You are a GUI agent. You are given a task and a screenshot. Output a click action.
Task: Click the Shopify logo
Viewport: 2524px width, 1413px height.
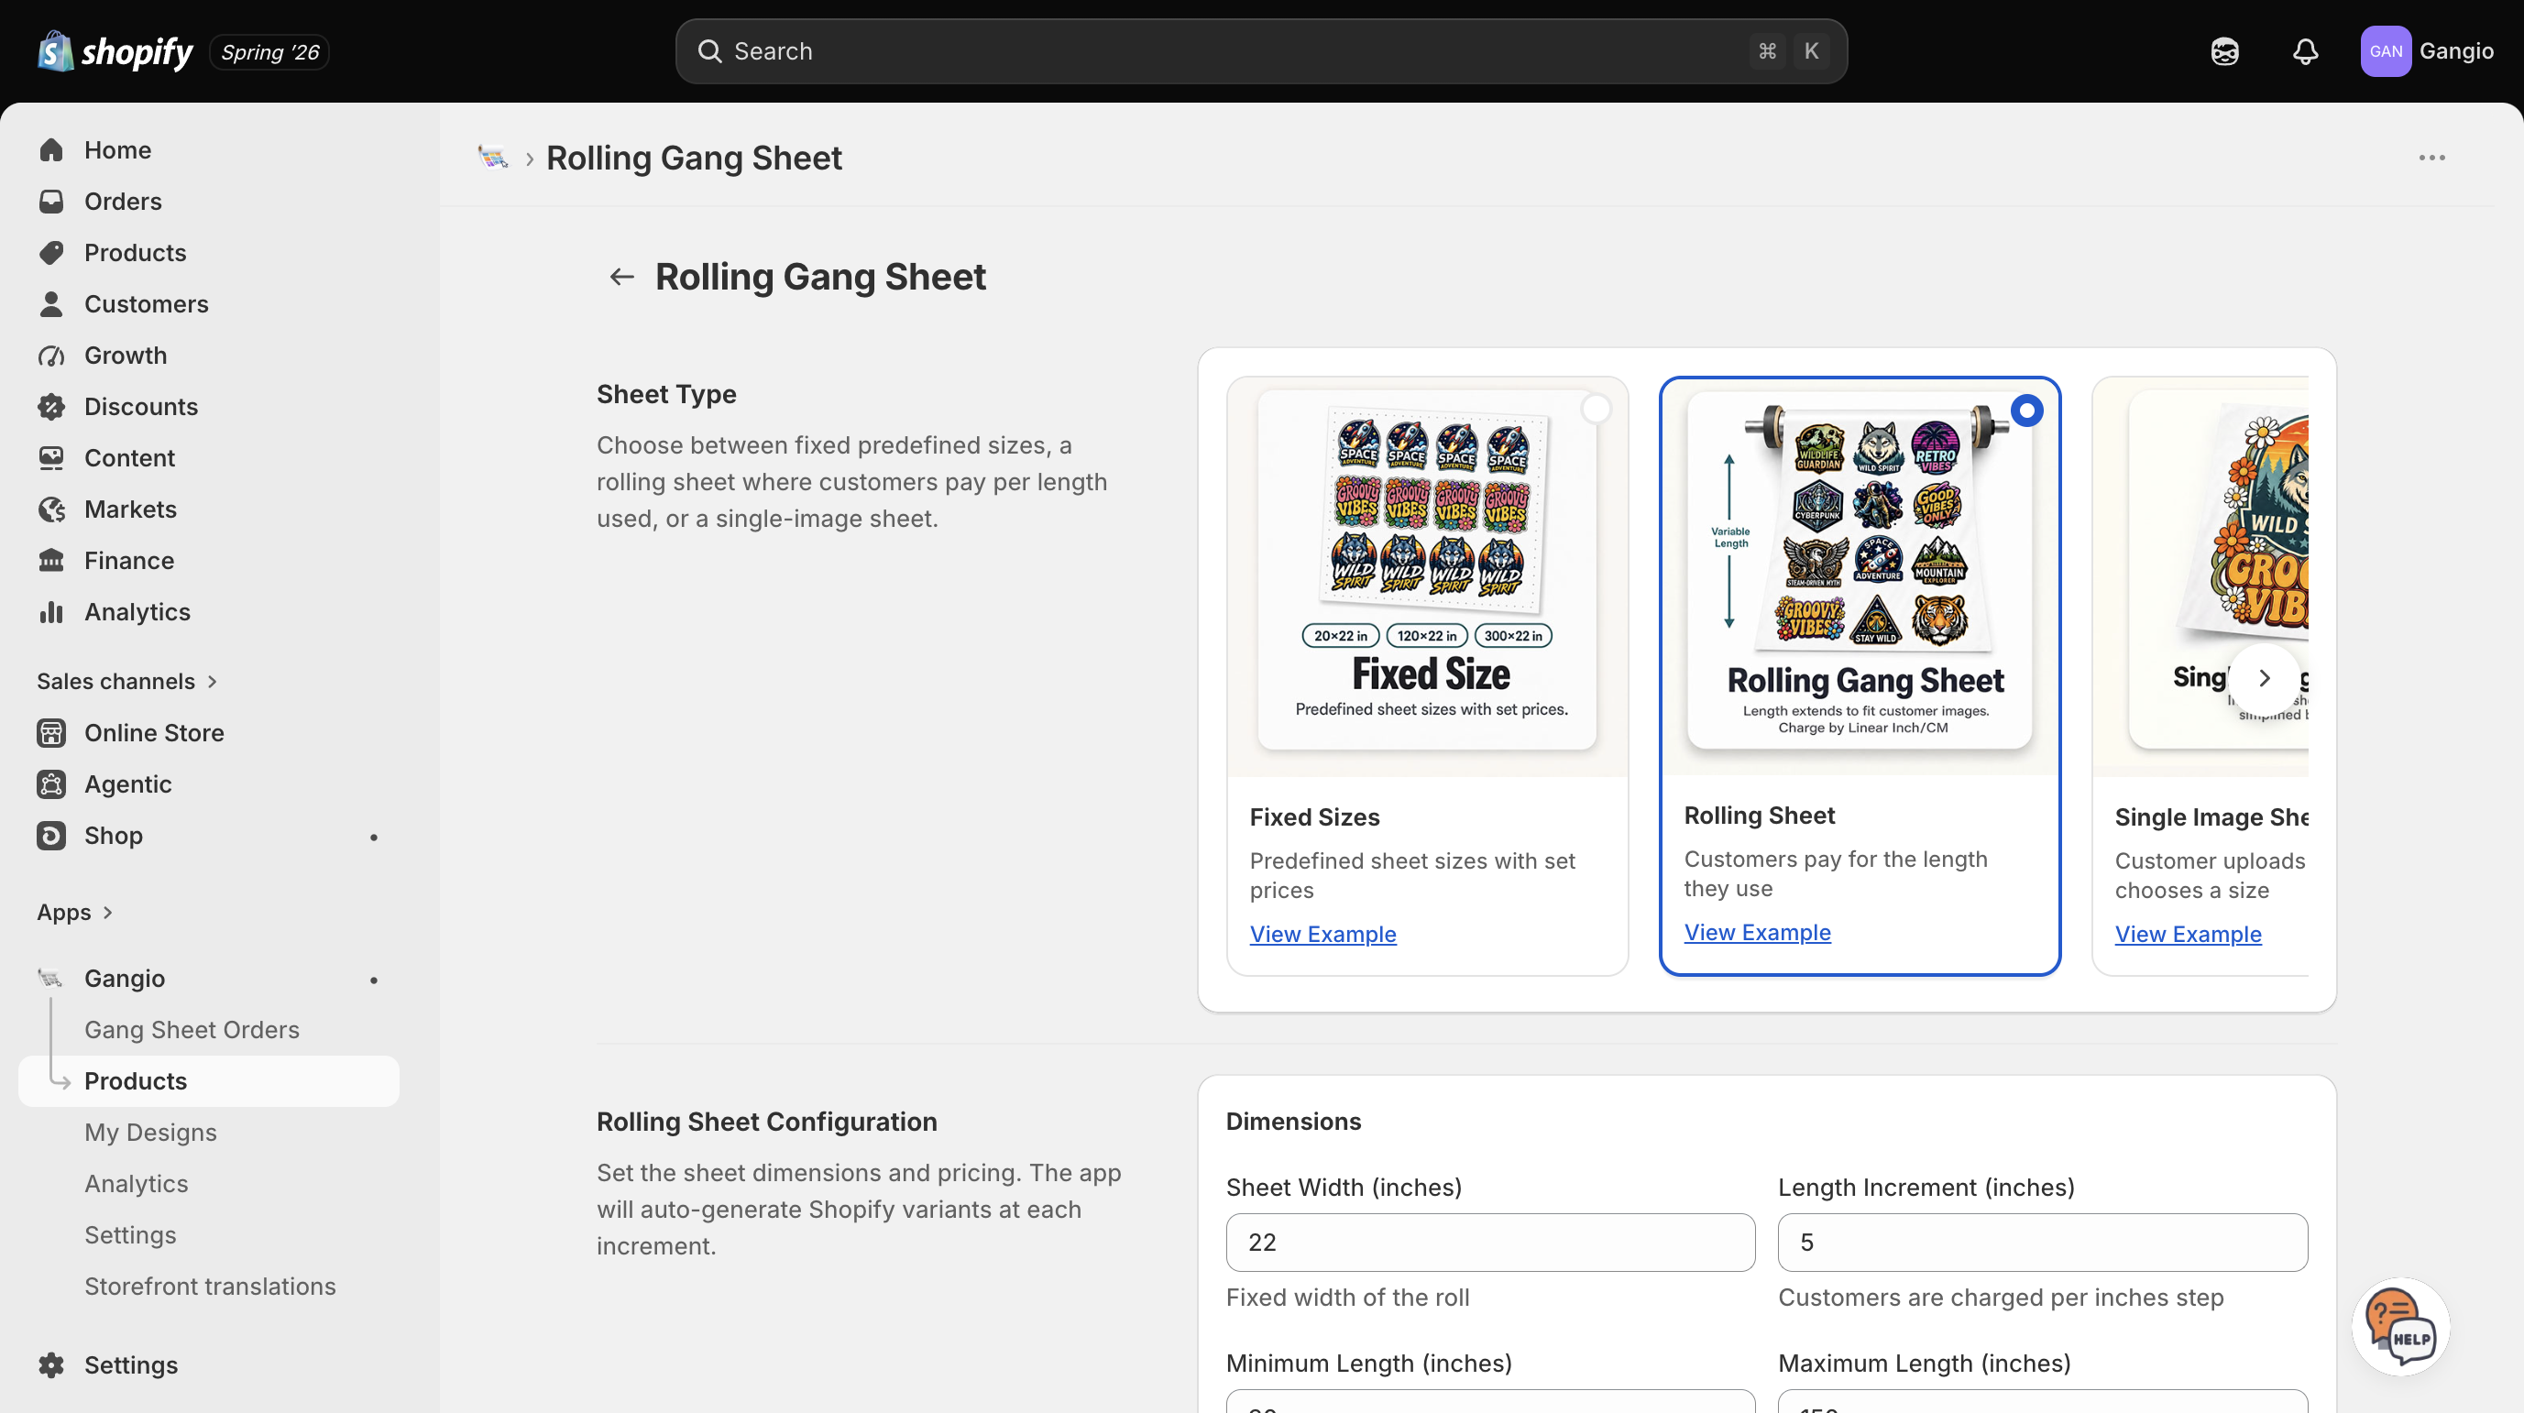point(115,51)
